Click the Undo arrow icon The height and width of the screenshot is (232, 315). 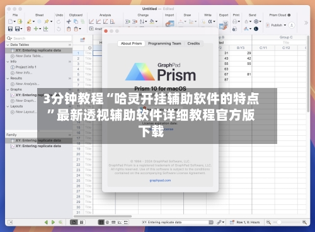pyautogui.click(x=59, y=29)
